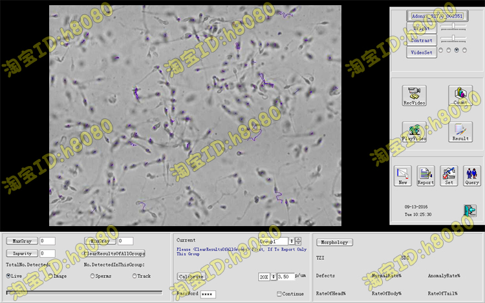
Task: Adjust the Contrast slider
Action: tap(453, 39)
